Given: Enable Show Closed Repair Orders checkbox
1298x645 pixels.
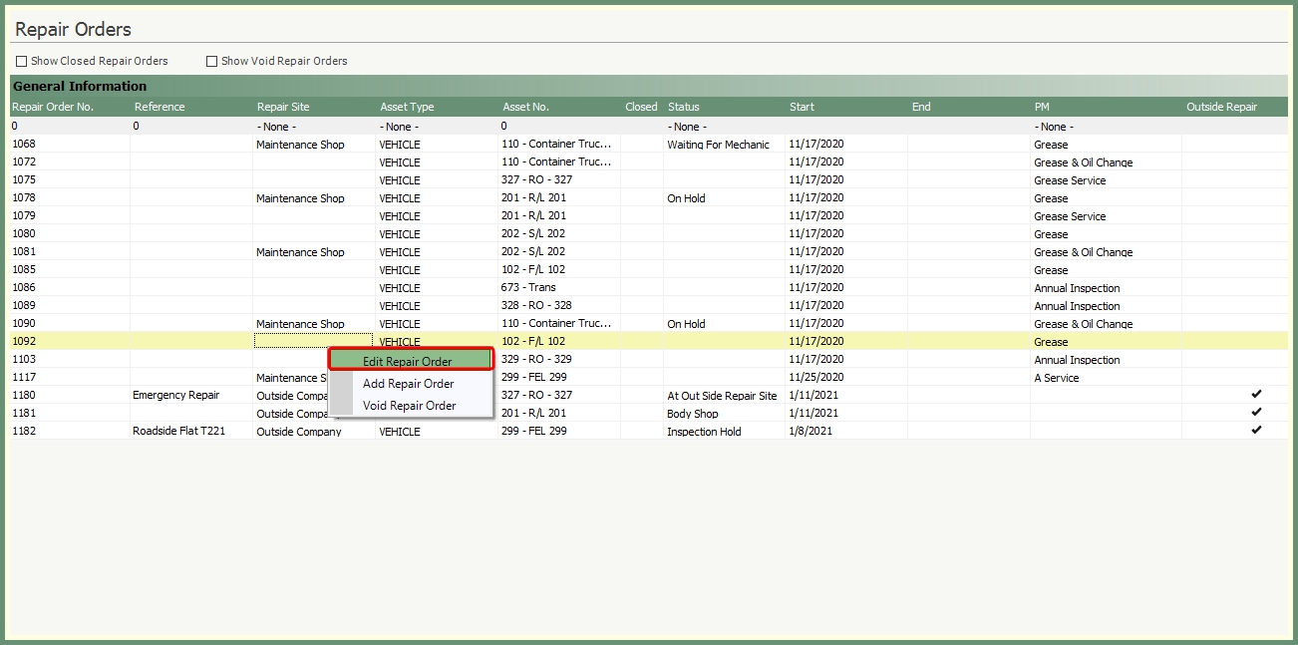Looking at the screenshot, I should pyautogui.click(x=22, y=62).
